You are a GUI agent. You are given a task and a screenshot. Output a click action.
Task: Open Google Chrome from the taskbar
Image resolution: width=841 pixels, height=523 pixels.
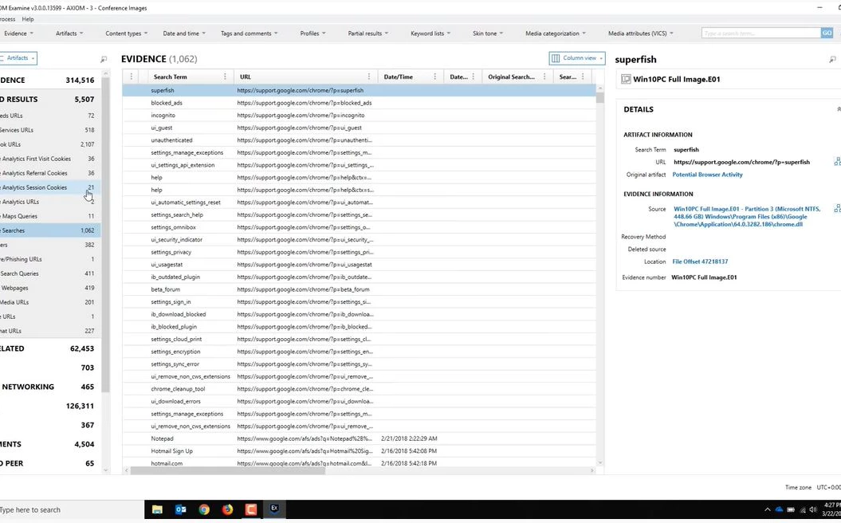pyautogui.click(x=204, y=509)
